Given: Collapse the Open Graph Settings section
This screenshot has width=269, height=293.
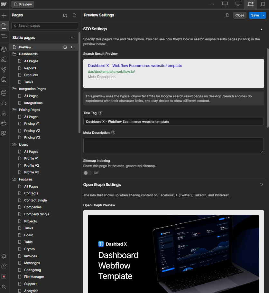Looking at the screenshot, I should (x=262, y=185).
